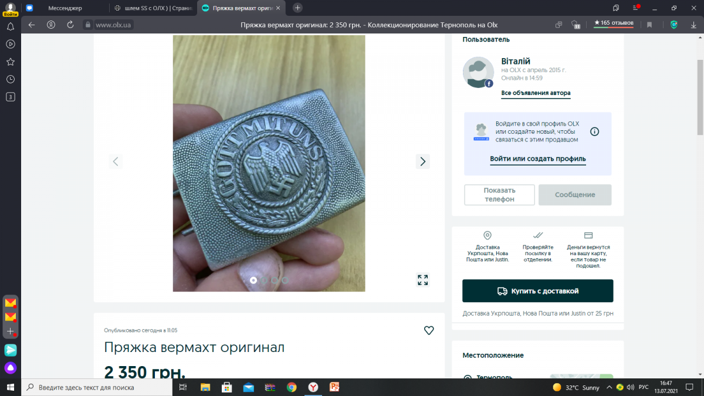Open File Explorer from taskbar
Screen dimensions: 704x396
[205, 387]
